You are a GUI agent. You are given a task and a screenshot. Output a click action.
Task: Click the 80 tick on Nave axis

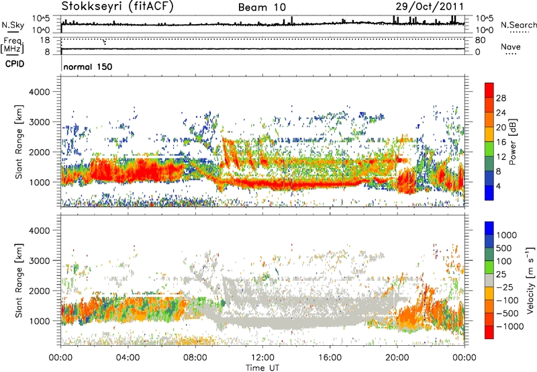coord(480,40)
